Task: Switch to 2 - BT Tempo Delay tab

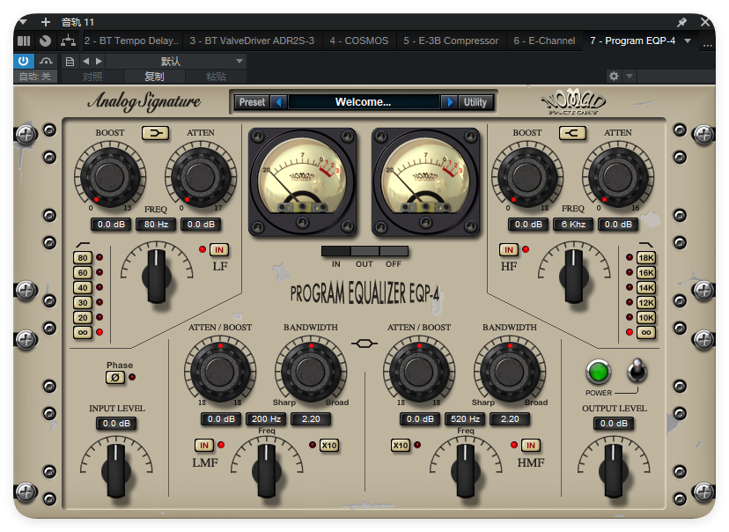Action: [131, 41]
